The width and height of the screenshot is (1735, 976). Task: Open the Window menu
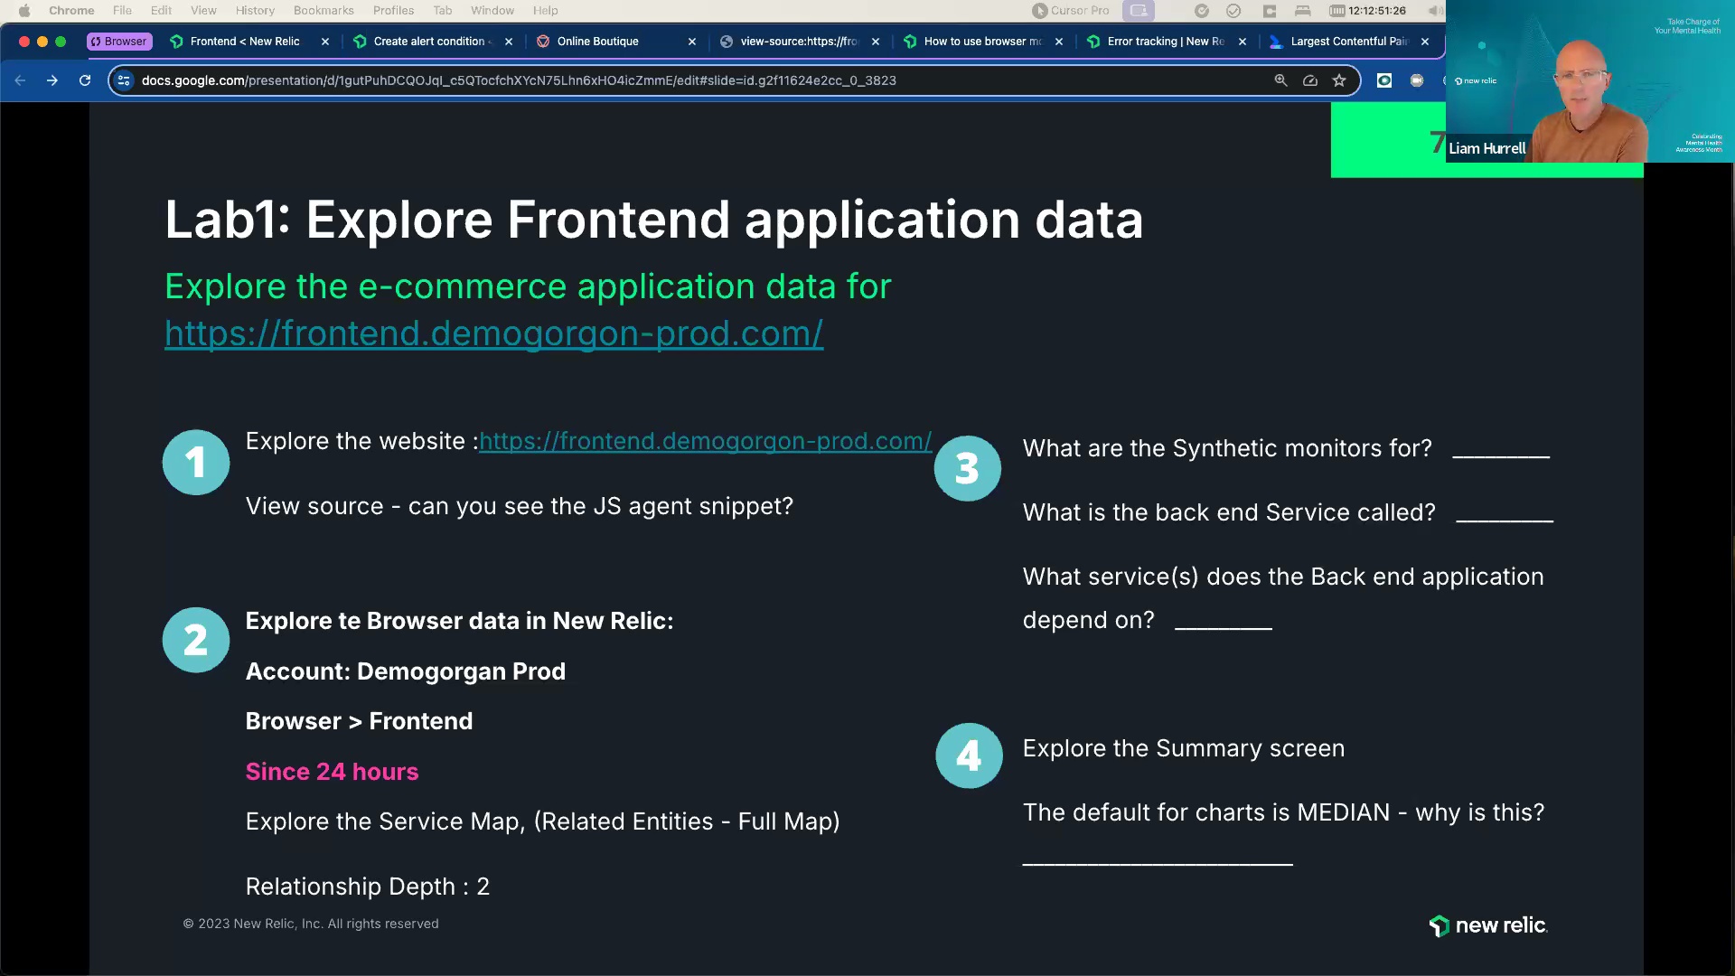point(492,11)
